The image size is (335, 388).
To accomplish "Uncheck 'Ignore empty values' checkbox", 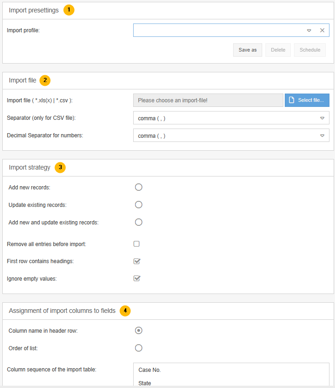I will pos(136,278).
